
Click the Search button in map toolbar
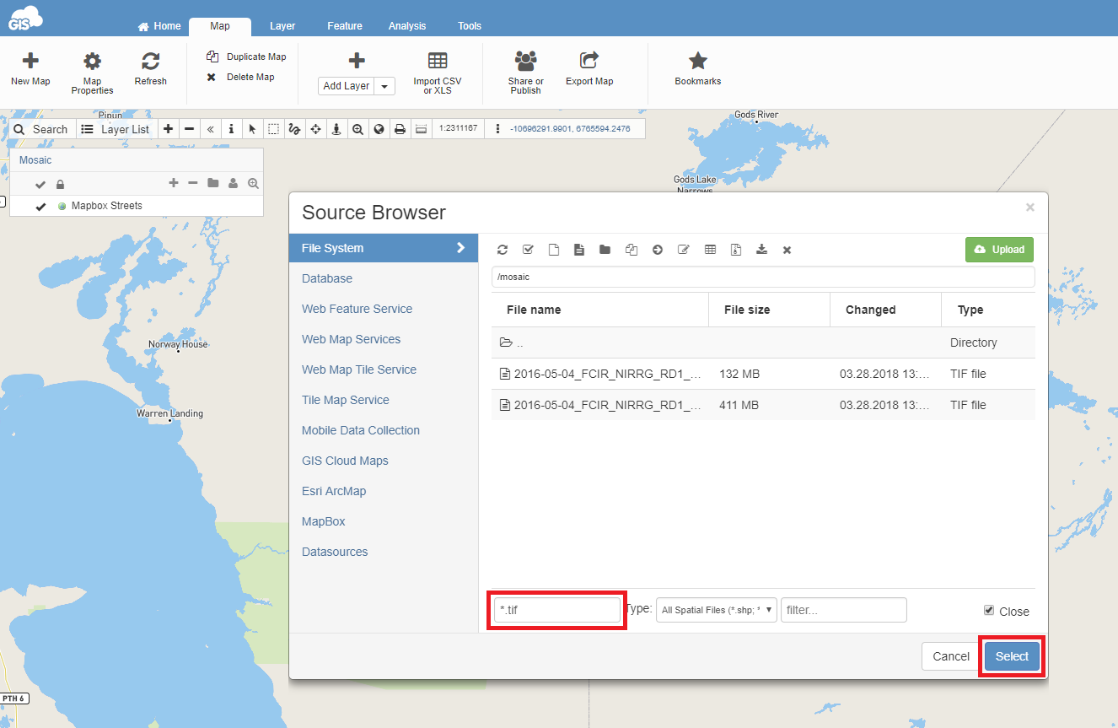[x=40, y=129]
